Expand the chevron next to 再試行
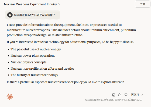Viewport: 151px width, 107px height. [142, 95]
